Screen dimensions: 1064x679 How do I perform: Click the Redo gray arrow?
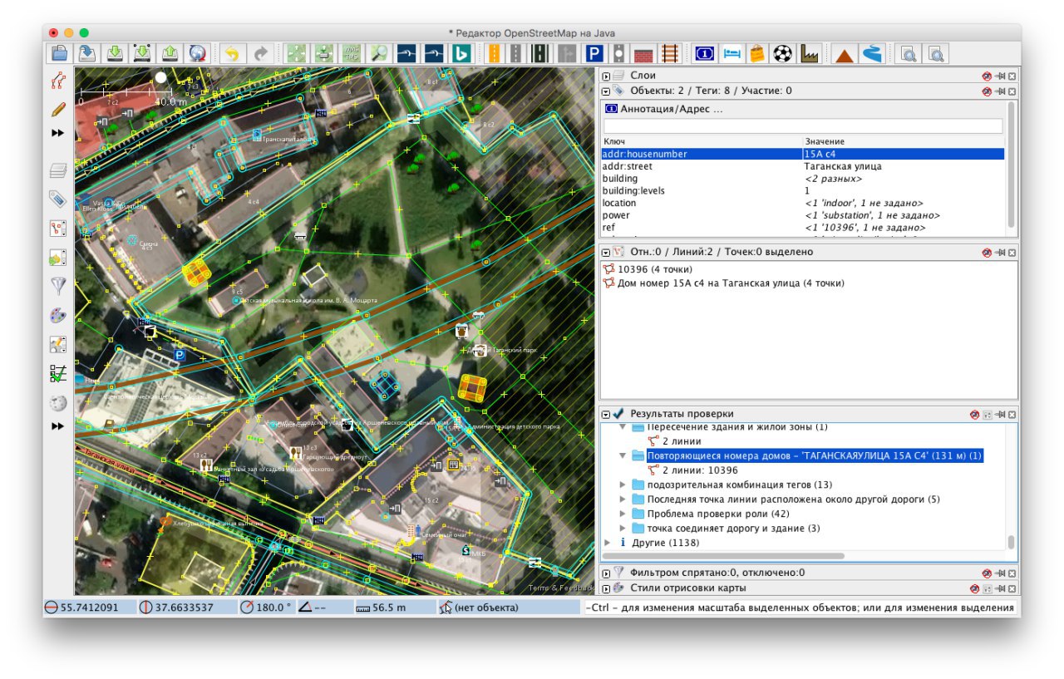tap(261, 54)
